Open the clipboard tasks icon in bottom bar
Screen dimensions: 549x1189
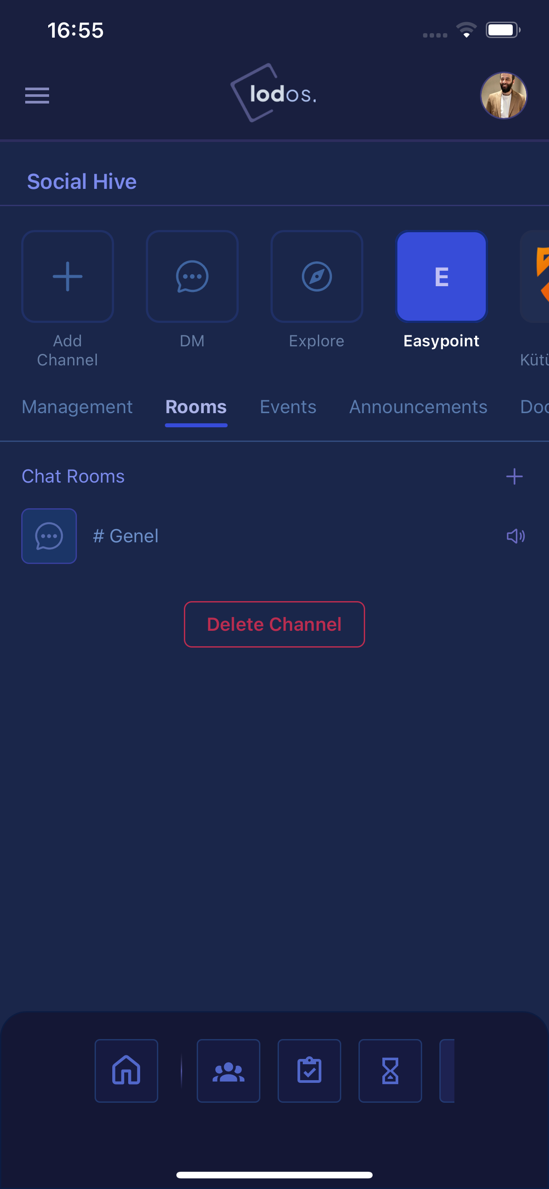point(309,1070)
